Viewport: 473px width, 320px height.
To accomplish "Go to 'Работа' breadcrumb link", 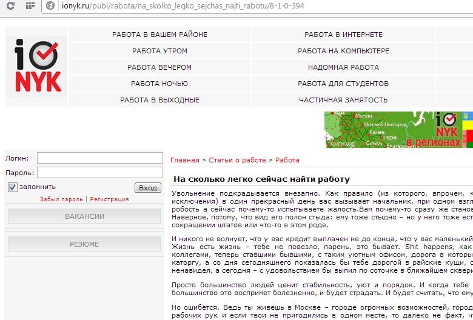I will 287,160.
